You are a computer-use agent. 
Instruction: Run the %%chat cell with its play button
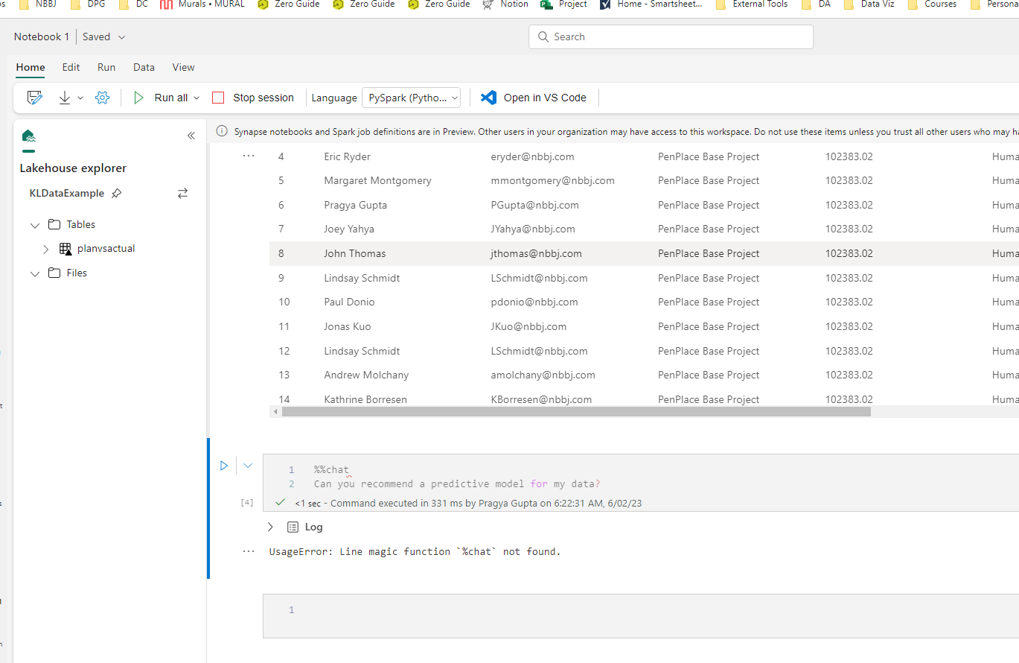tap(223, 466)
